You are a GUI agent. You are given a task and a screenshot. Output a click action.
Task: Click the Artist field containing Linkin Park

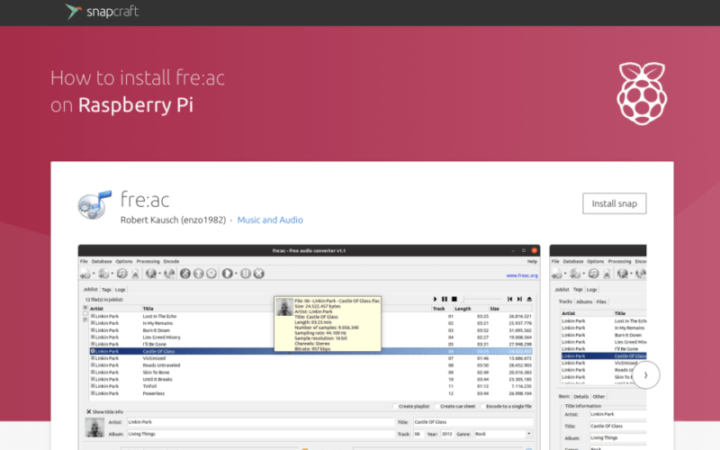point(260,422)
